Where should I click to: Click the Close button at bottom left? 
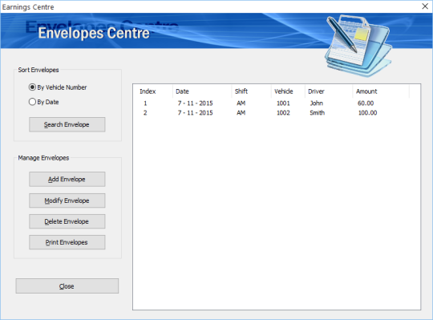67,286
